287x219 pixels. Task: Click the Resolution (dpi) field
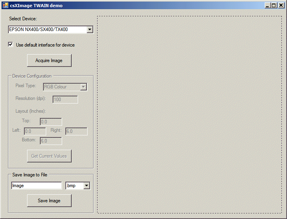click(x=65, y=100)
